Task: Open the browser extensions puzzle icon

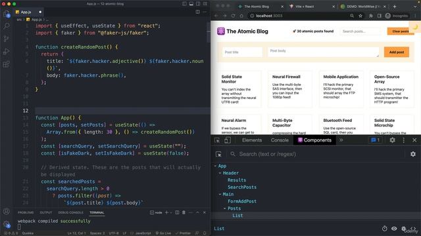Action: tap(371, 16)
